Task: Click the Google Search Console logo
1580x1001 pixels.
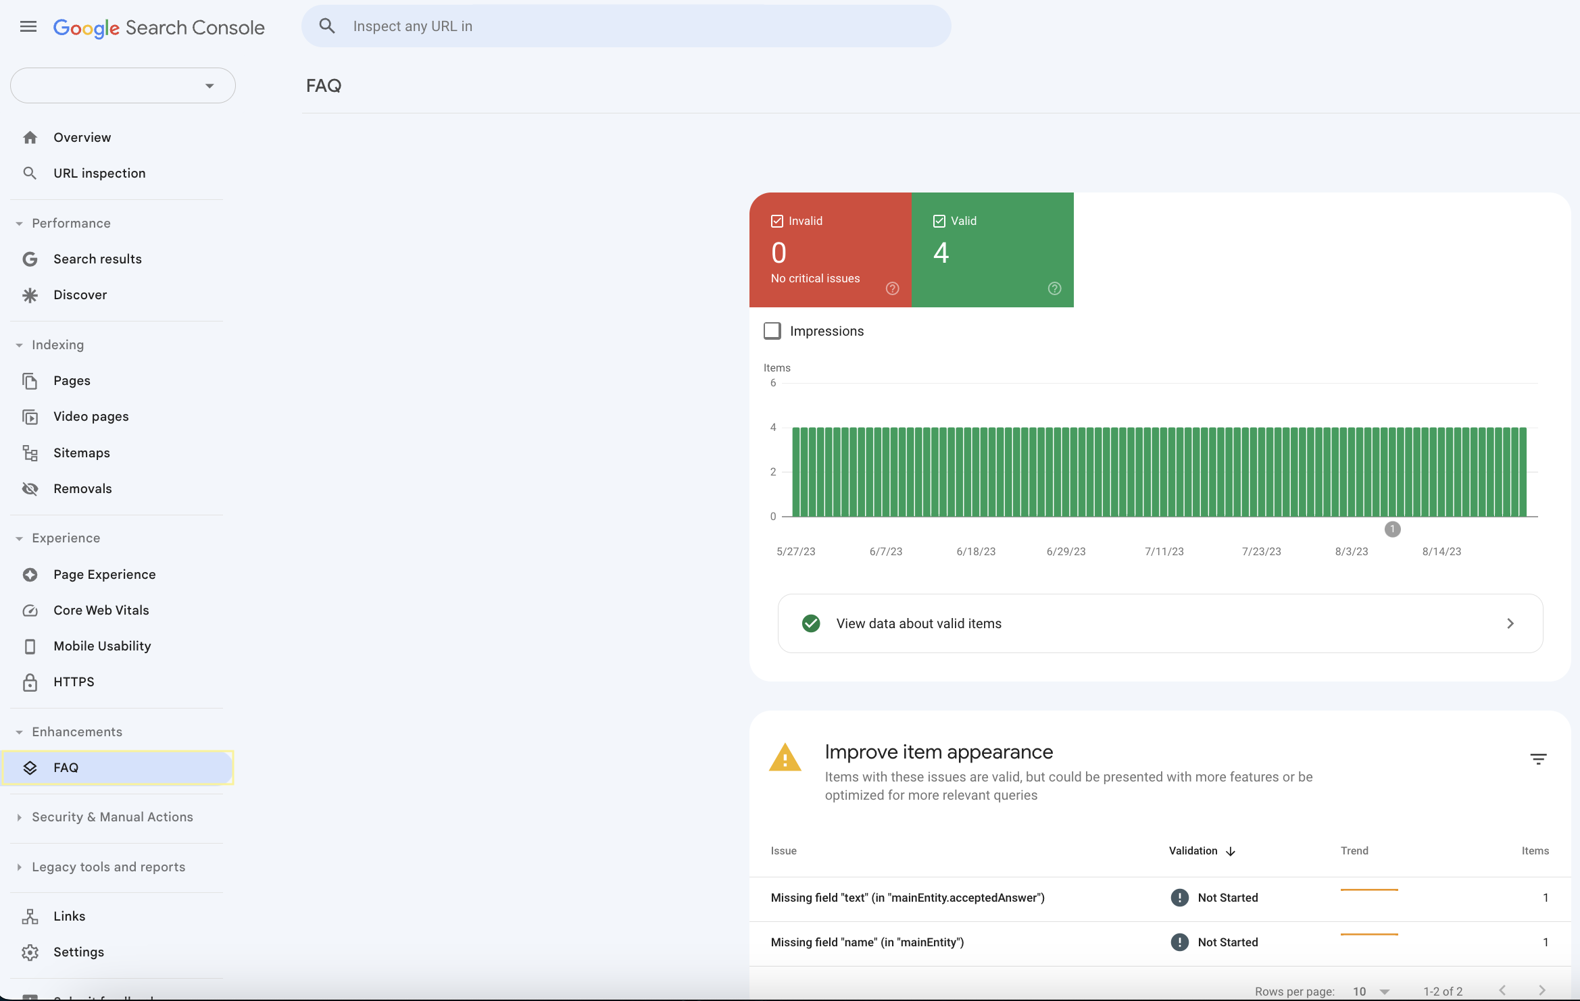Action: click(x=159, y=27)
